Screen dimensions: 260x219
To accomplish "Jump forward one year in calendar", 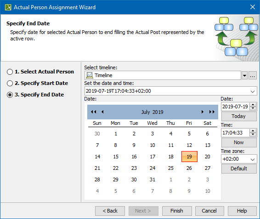I will click(212, 112).
